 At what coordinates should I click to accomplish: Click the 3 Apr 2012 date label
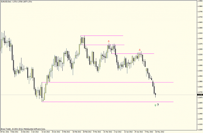coord(118,132)
